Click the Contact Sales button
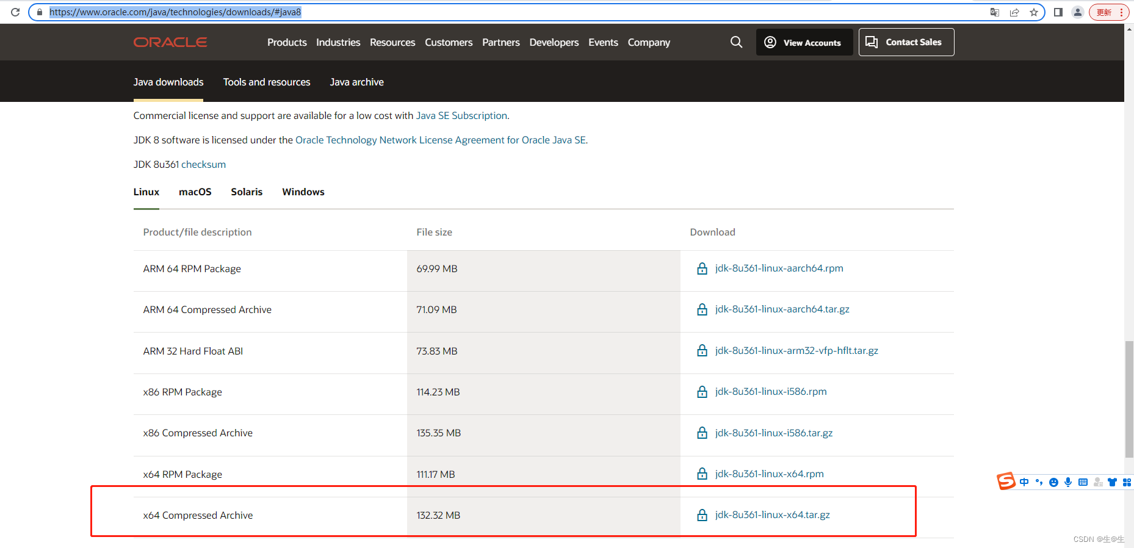This screenshot has height=548, width=1134. tap(906, 42)
